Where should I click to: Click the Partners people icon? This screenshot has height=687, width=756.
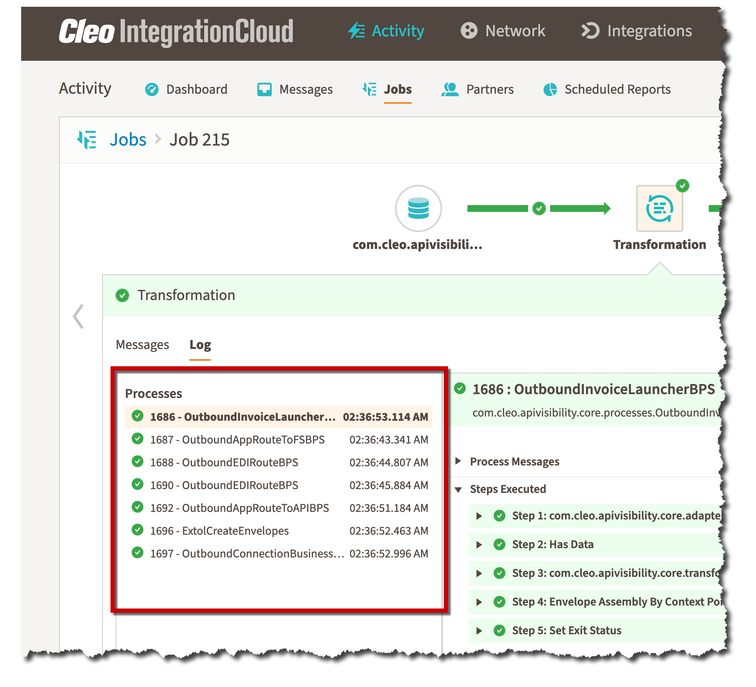450,89
